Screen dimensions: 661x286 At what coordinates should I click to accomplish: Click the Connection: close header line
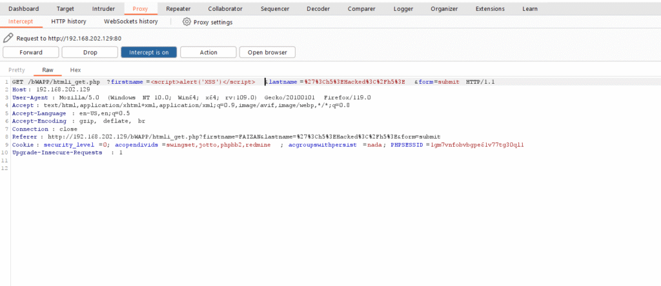coord(45,129)
